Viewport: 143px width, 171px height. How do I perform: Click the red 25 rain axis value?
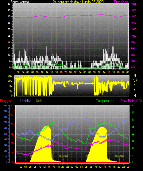pos(12,115)
